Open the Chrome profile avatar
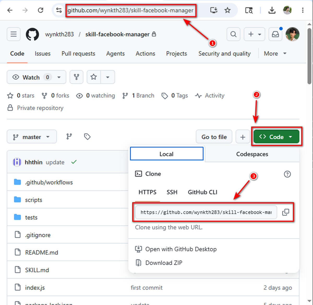The height and width of the screenshot is (305, 313). pyautogui.click(x=287, y=10)
